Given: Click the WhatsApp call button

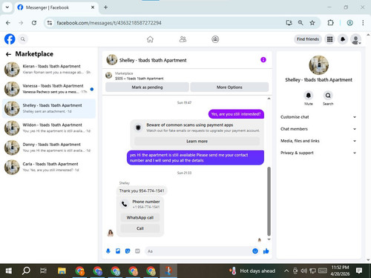Looking at the screenshot, I should [x=140, y=217].
